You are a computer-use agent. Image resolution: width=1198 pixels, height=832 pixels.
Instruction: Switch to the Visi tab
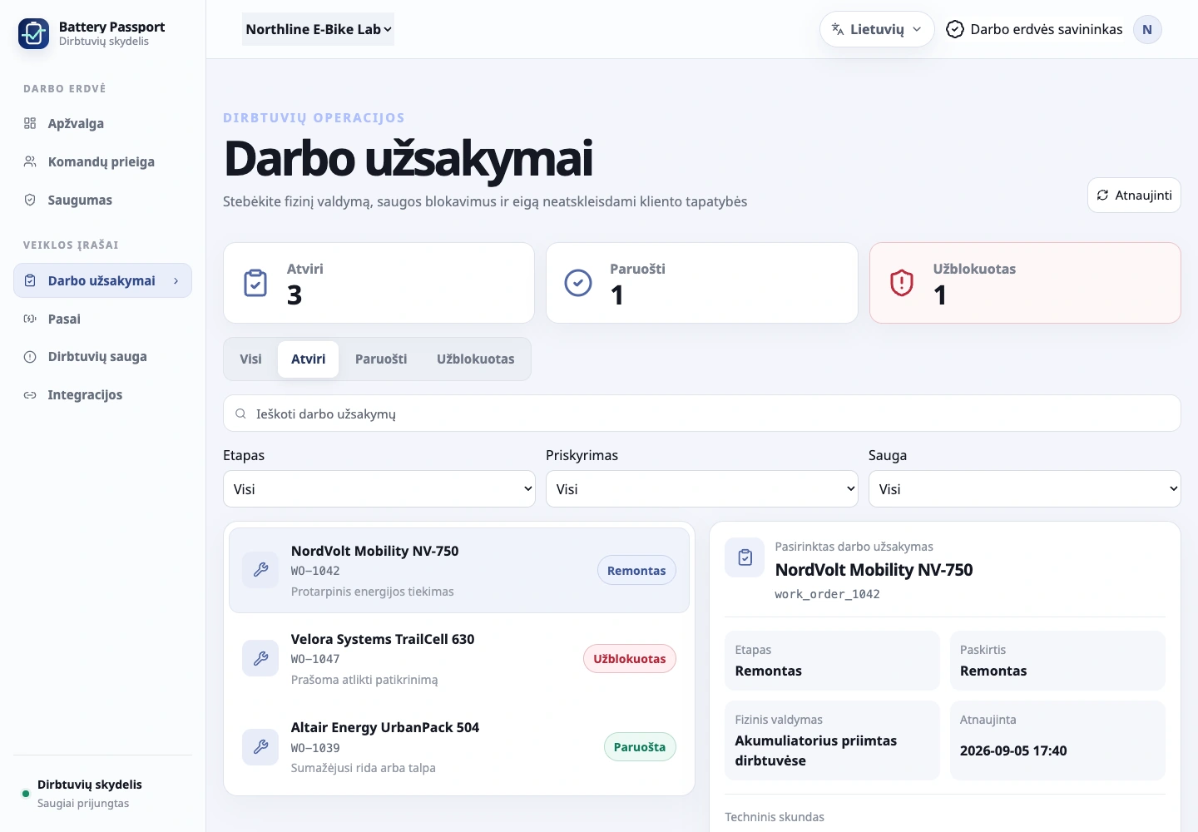pyautogui.click(x=250, y=359)
